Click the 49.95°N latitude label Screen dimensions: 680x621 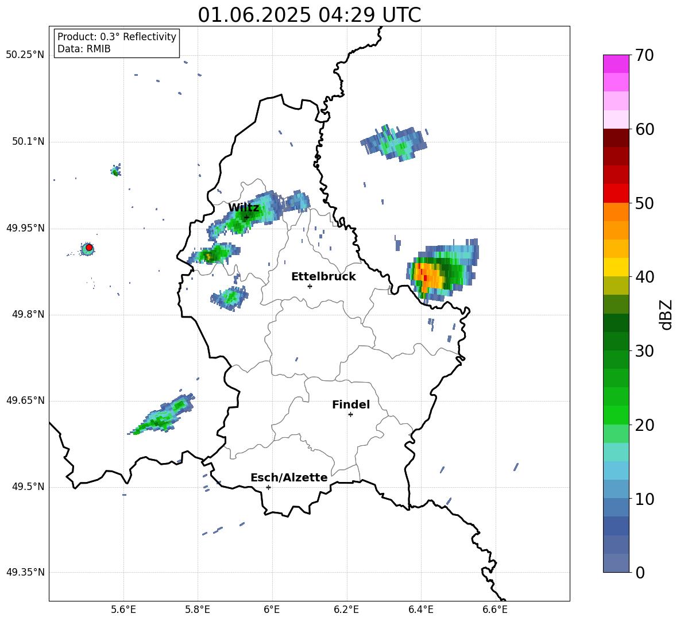25,228
